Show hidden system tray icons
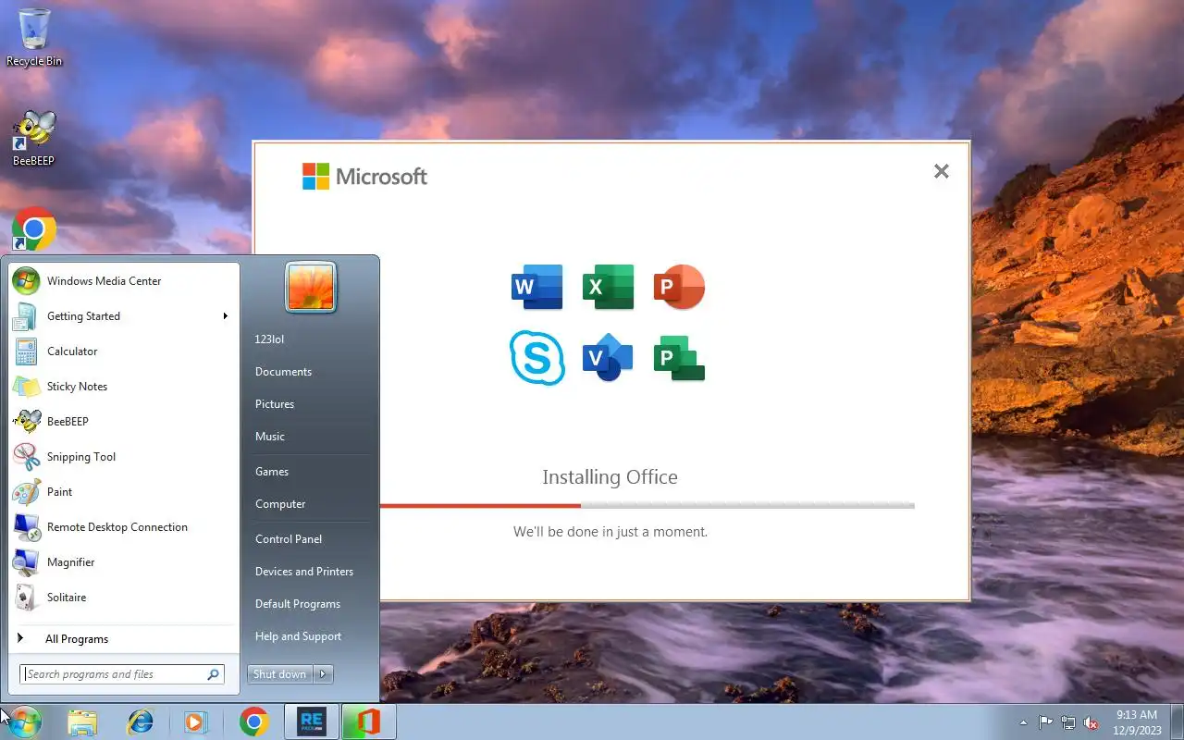 pos(1023,722)
